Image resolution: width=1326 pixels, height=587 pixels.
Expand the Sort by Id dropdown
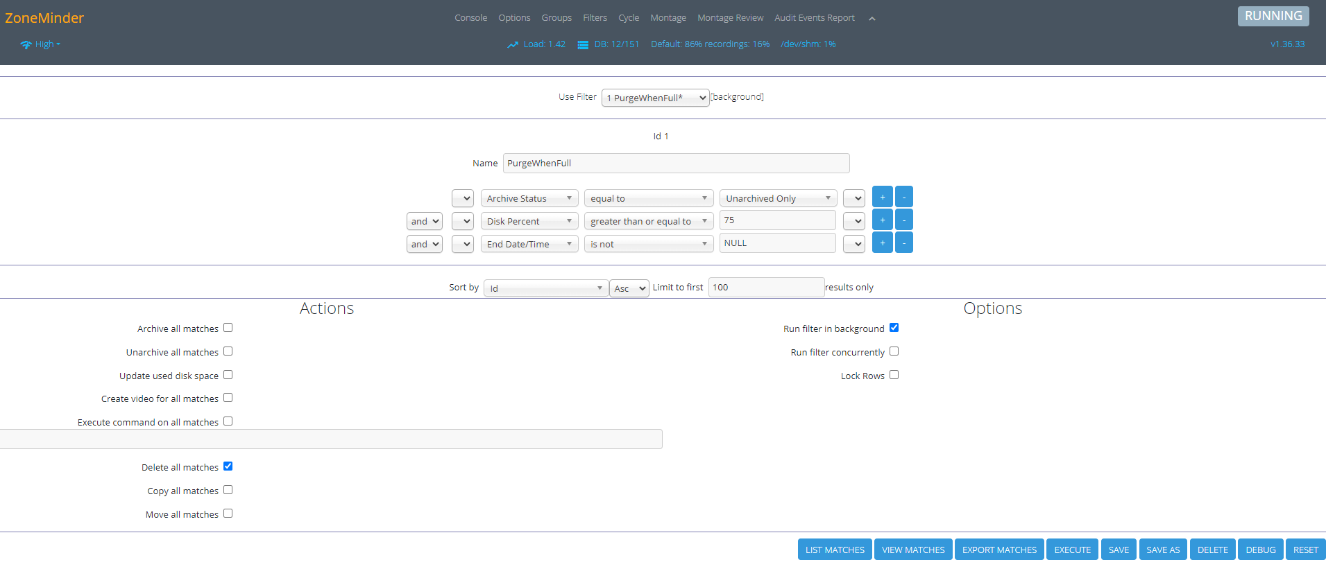(545, 288)
